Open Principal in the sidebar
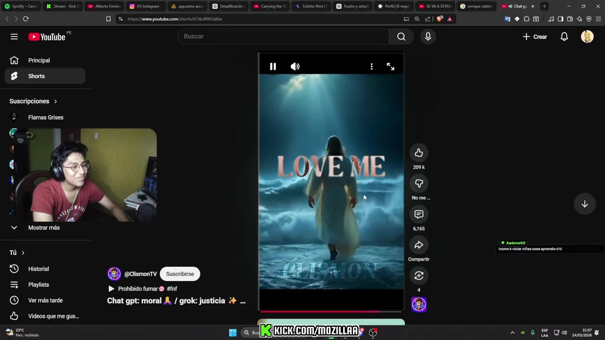This screenshot has width=605, height=340. 45,60
